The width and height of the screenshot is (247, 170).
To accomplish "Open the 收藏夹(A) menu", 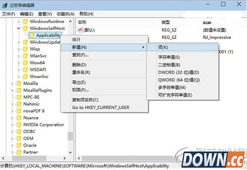I will click(x=65, y=14).
